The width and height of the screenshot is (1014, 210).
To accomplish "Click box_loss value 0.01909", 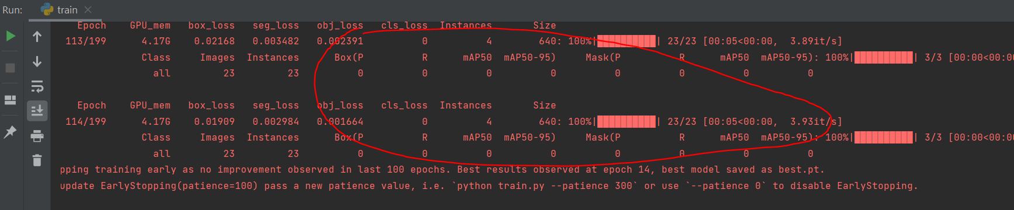I will (x=214, y=122).
